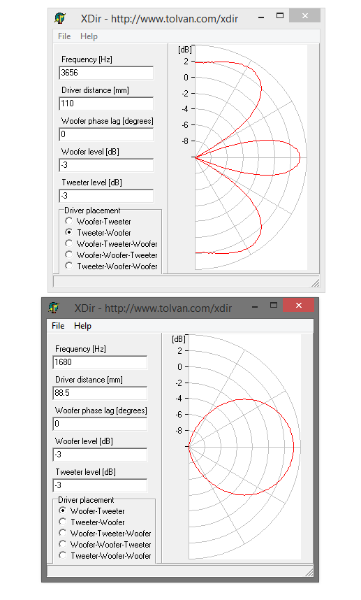Image resolution: width=361 pixels, height=600 pixels.
Task: Maximize the lower XDir window
Action: tap(274, 305)
